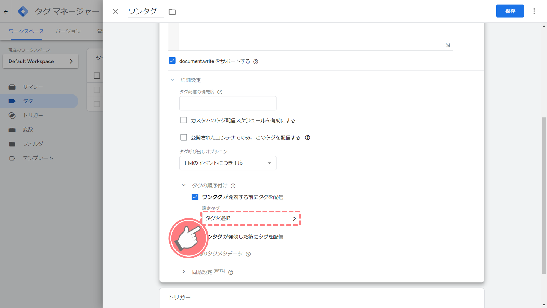Uncheck 発効する前にタグを配信 checkbox
This screenshot has width=547, height=308.
click(x=195, y=197)
